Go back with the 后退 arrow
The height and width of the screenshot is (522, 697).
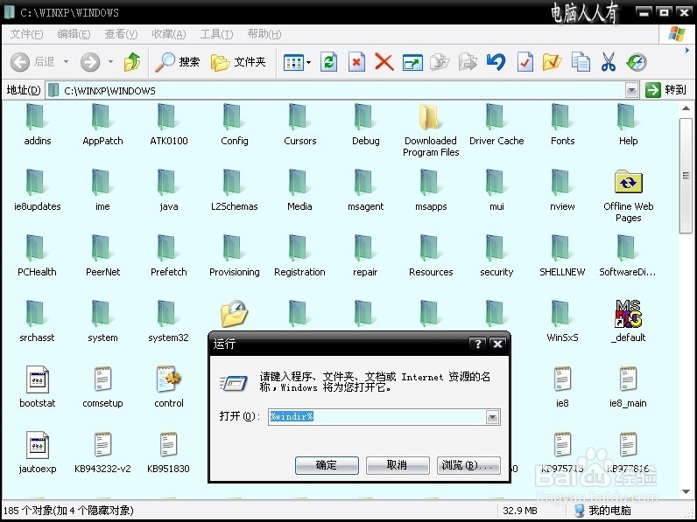coord(32,62)
